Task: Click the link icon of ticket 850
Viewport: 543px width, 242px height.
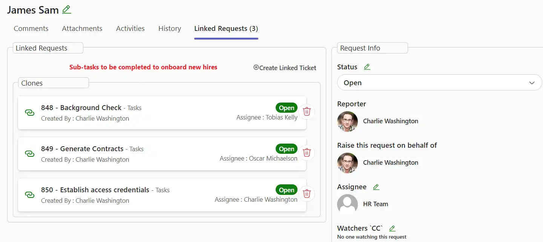Action: tap(29, 195)
